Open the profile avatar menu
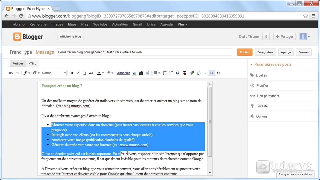 click(304, 36)
